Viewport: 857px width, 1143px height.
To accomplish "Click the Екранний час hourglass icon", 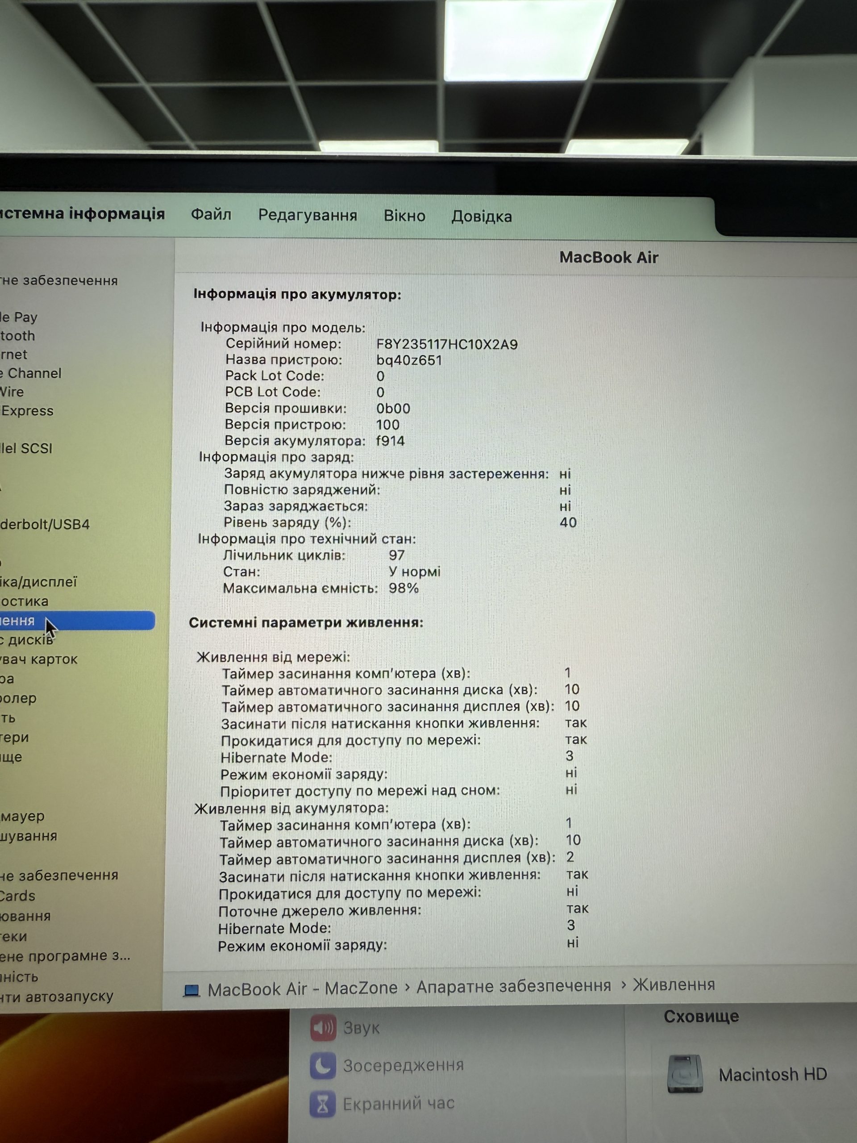I will 323,1104.
